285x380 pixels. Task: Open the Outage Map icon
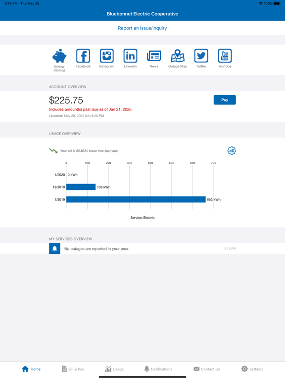pos(178,56)
